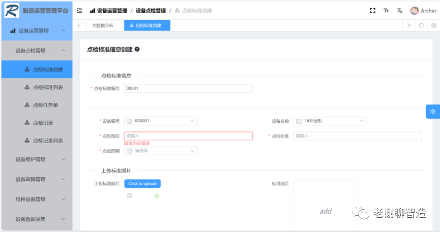
Task: Expand the 设备维护管理 submenu
Action: pos(37,159)
